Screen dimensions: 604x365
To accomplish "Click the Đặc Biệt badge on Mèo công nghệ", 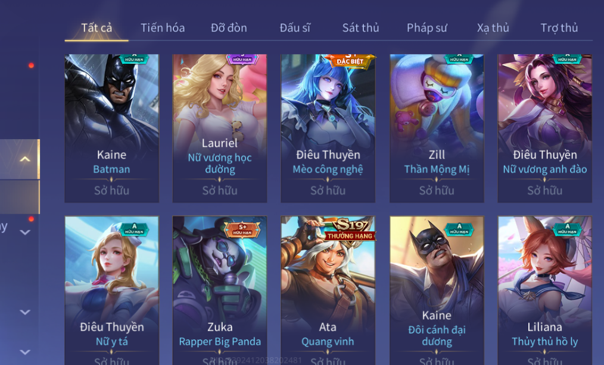I will tap(350, 61).
